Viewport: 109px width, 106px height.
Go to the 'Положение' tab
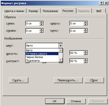[x=50, y=11]
